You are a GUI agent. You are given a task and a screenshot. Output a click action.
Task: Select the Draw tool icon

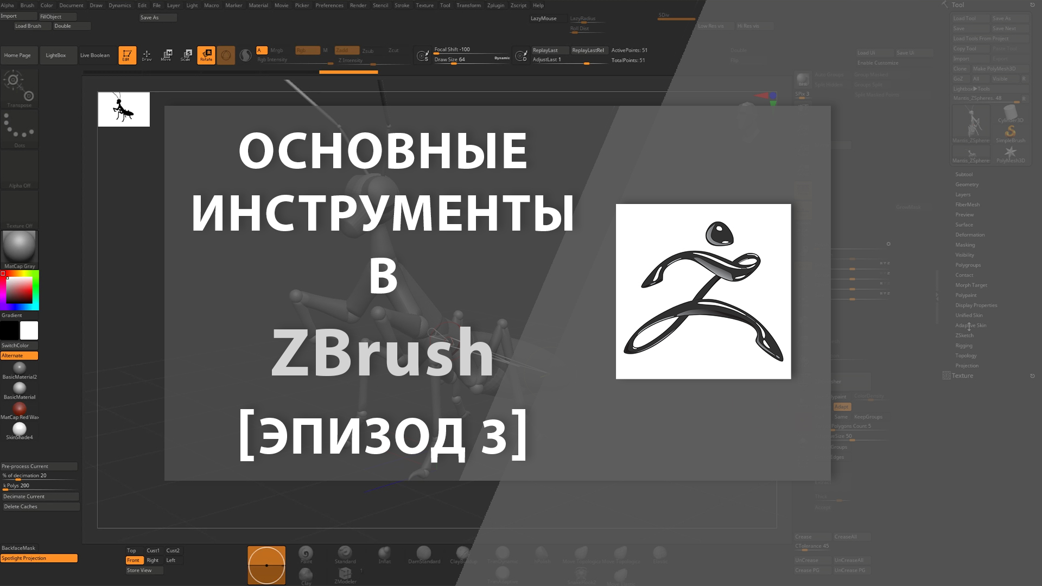tap(146, 54)
